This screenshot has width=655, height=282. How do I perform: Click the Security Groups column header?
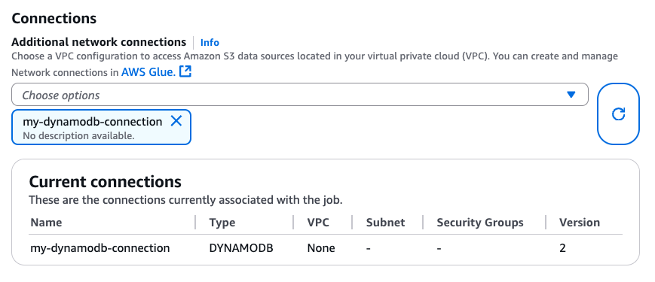480,223
